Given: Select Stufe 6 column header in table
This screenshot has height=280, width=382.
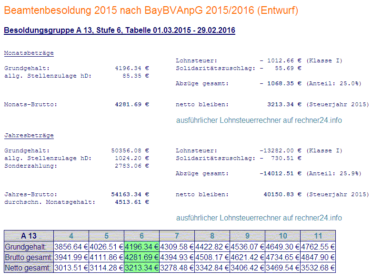Looking at the screenshot, I should click(141, 236).
